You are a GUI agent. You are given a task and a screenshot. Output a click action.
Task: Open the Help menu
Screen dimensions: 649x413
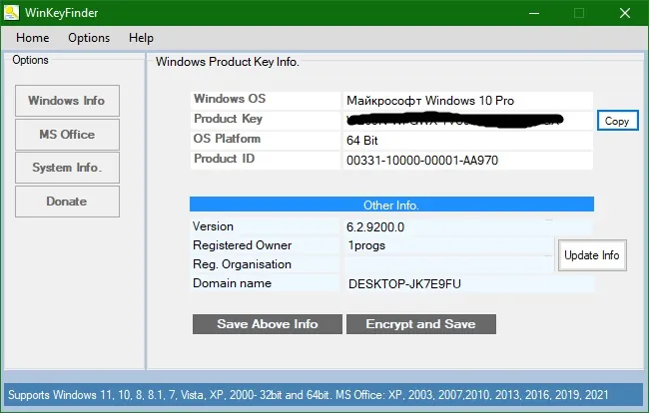[141, 38]
